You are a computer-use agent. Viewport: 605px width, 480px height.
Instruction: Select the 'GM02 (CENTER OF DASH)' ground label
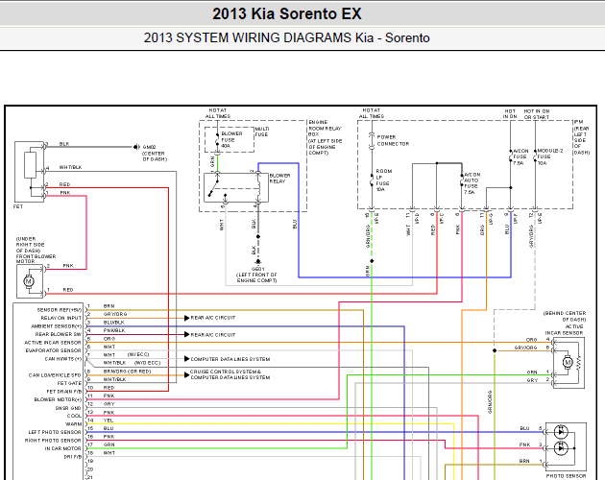pos(155,154)
